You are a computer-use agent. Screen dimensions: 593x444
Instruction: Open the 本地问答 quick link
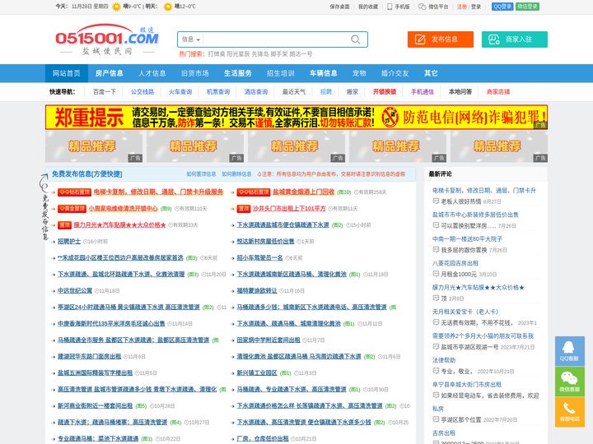pos(460,92)
